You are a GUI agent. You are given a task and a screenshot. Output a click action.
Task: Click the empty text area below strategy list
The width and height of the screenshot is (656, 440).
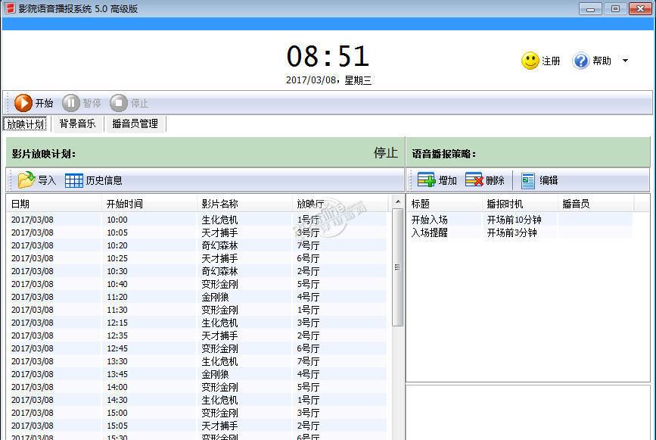[x=528, y=412]
